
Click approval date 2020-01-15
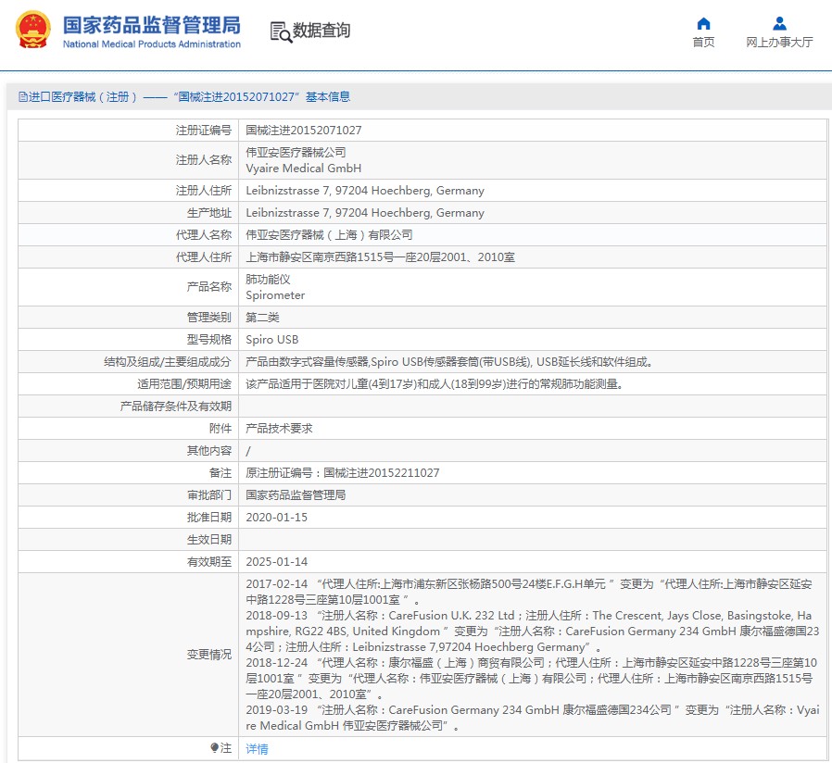point(276,518)
